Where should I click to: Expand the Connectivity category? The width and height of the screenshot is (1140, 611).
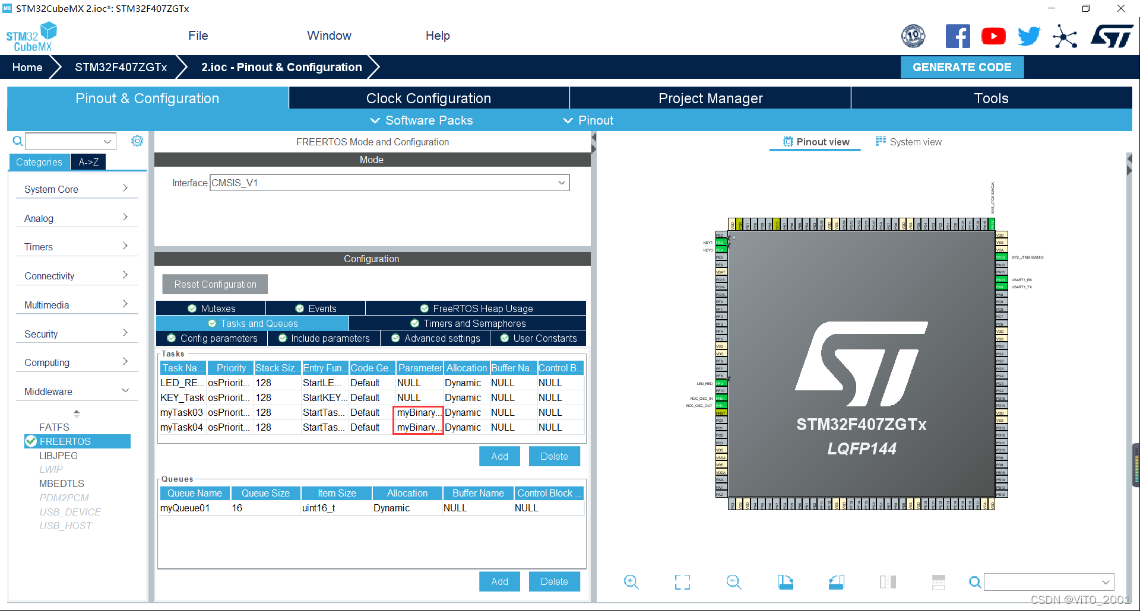tap(77, 276)
